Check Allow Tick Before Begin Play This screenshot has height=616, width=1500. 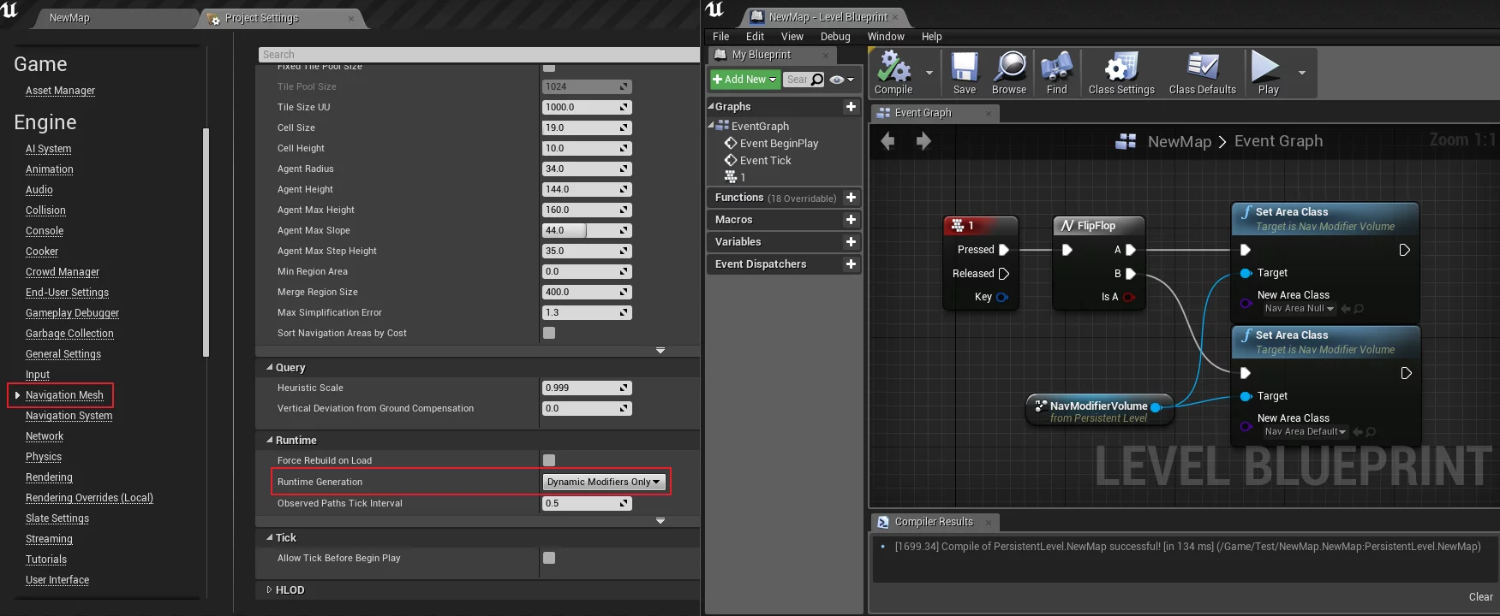pos(549,558)
